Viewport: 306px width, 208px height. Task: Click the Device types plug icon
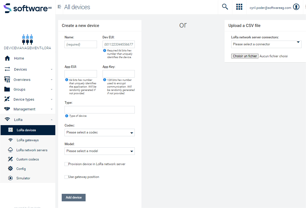7,99
